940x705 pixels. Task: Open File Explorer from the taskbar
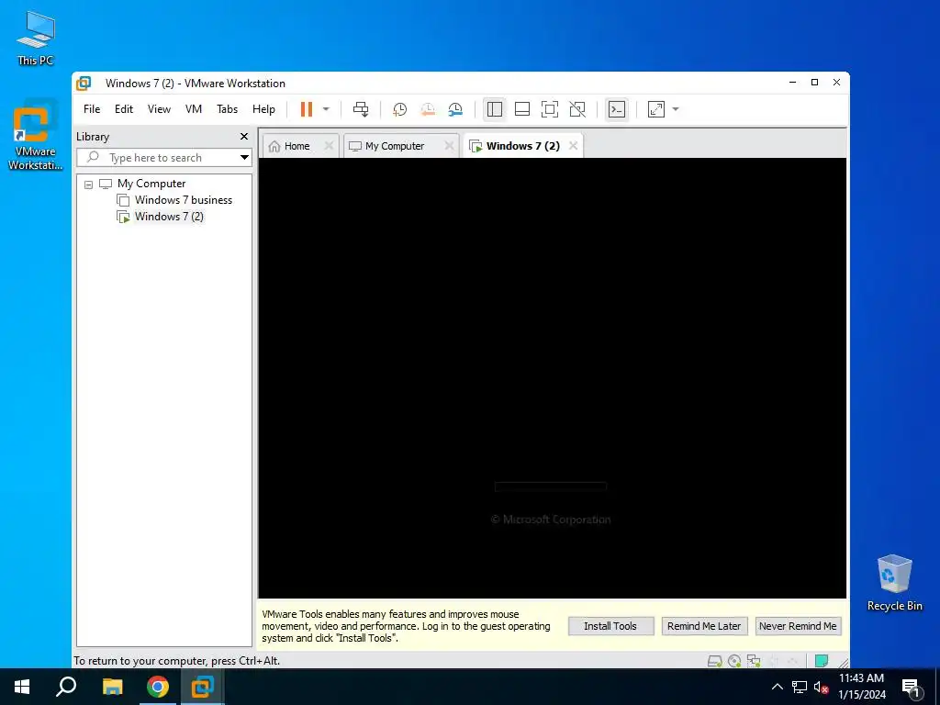tap(112, 687)
